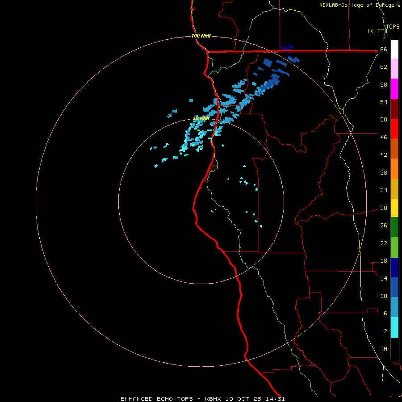Click the '6' scale value
Viewport: 402px width, 402px height.
point(385,313)
